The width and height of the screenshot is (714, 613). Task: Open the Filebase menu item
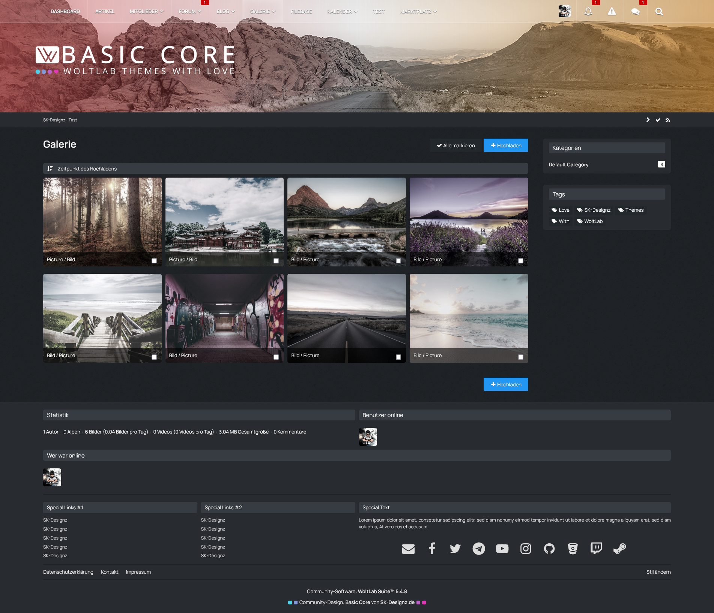coord(301,12)
